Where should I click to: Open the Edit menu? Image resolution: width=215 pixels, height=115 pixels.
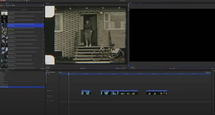11,1
